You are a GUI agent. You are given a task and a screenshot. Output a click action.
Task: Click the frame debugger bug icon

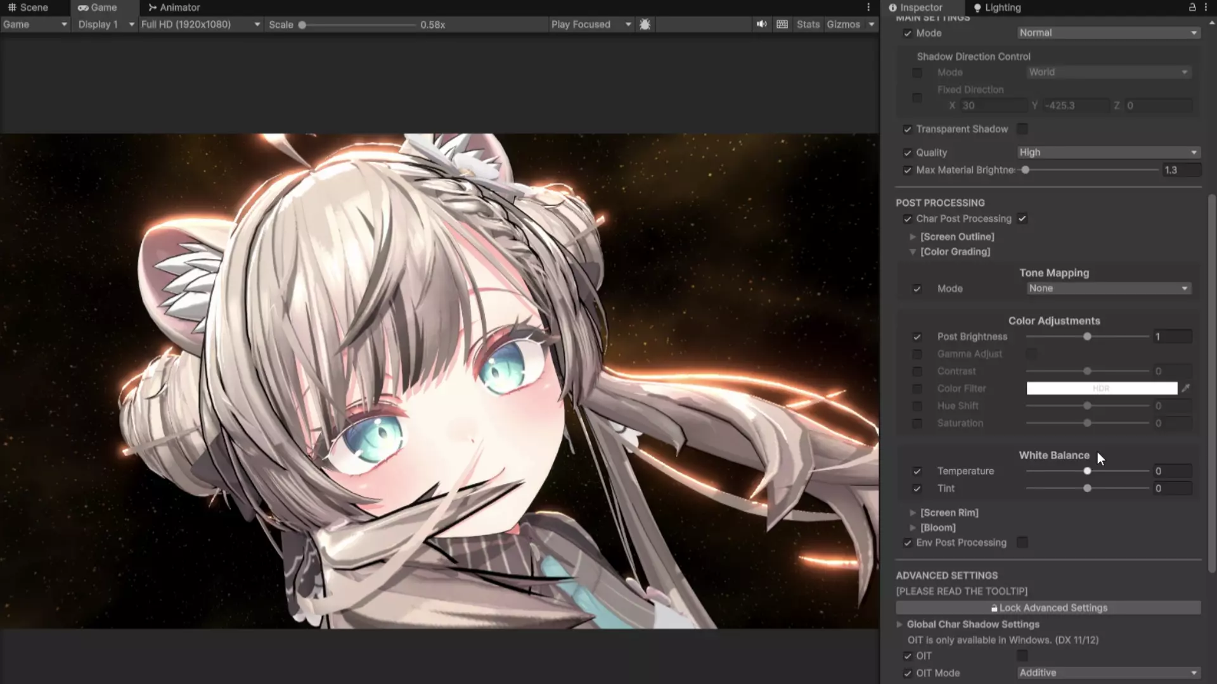[x=645, y=24]
